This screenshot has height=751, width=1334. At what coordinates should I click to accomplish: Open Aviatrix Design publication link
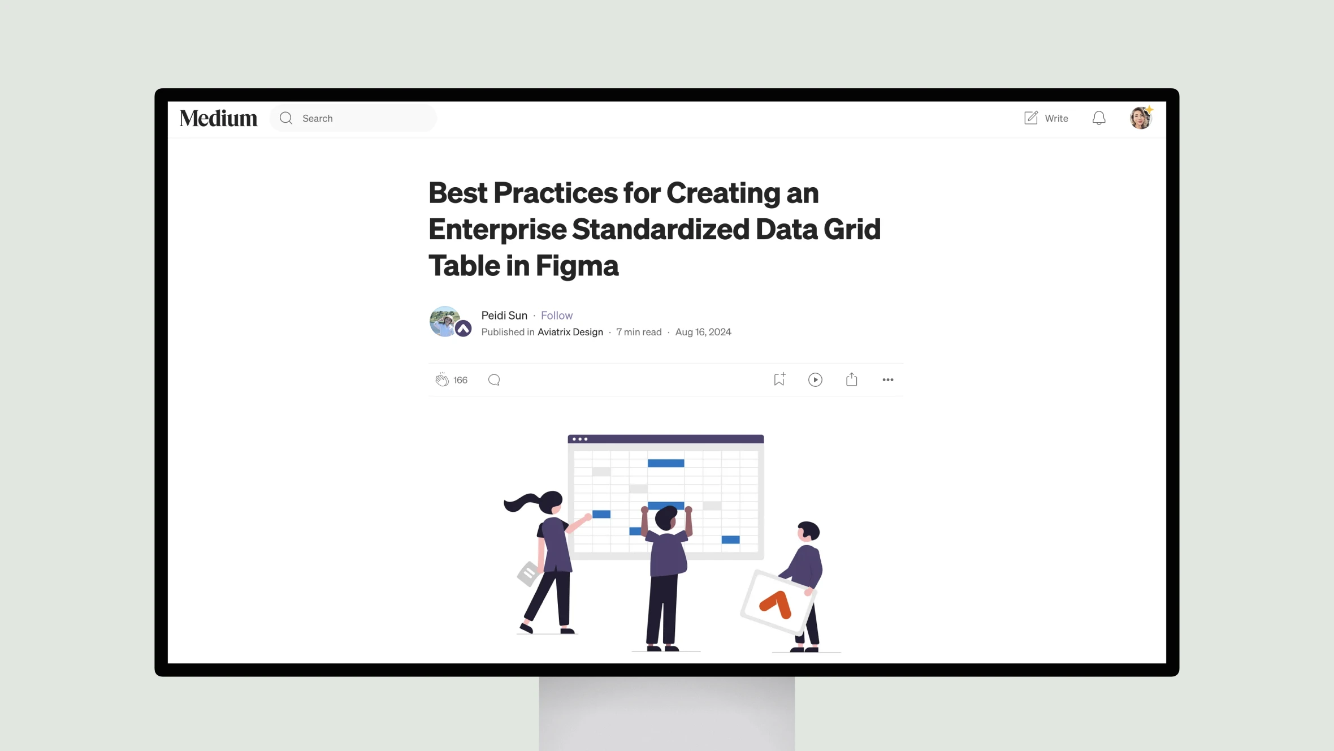[x=570, y=331]
